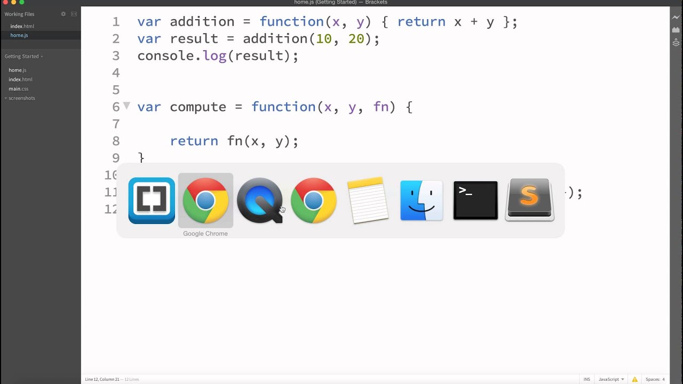Click the split view icon in sidebar
Image resolution: width=683 pixels, height=384 pixels.
pos(74,14)
